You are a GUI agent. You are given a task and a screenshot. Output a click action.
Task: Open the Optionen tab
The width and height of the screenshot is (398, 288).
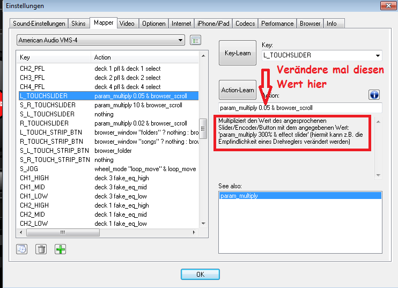pyautogui.click(x=153, y=24)
